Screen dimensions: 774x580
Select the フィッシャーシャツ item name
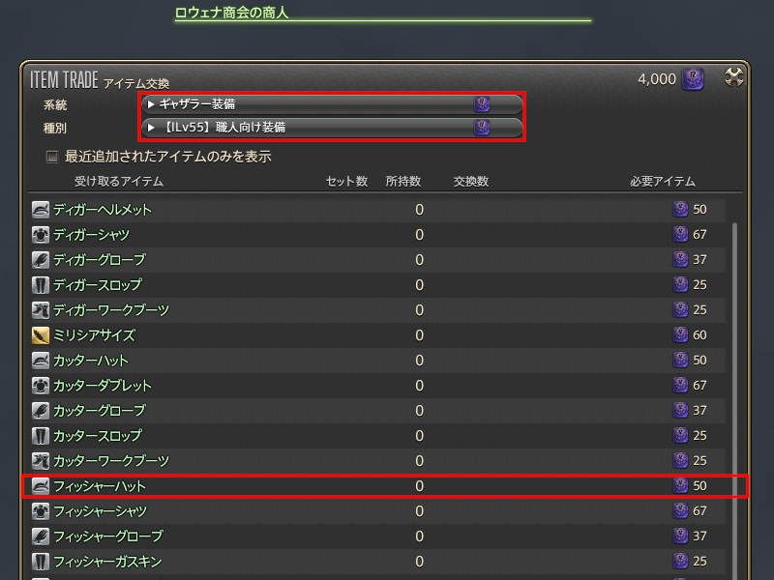pos(100,511)
